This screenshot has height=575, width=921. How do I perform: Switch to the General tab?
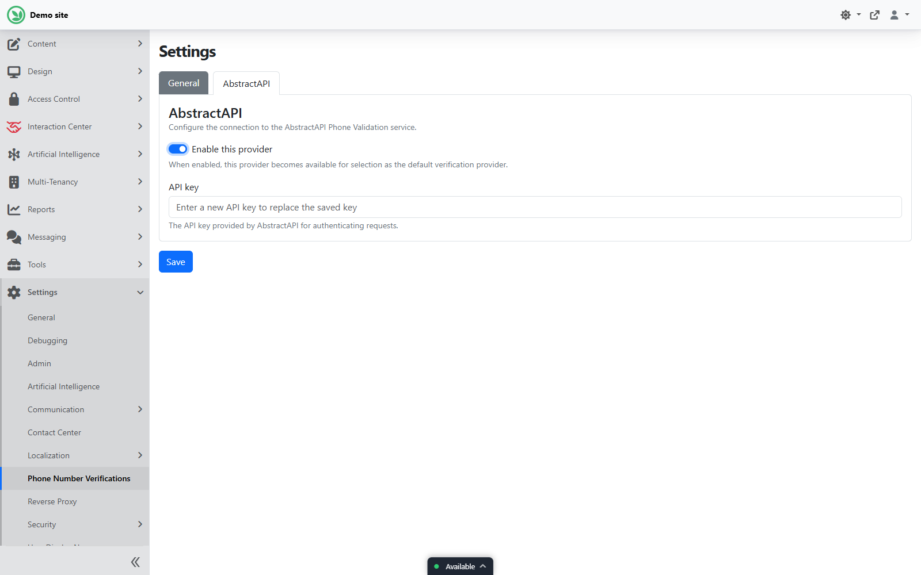184,83
